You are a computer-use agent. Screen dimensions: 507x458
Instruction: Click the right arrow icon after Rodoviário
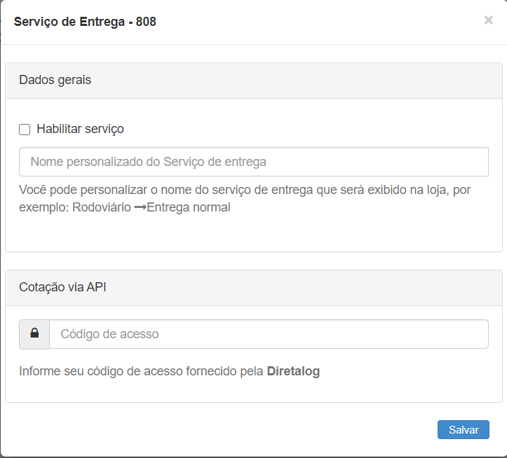point(140,208)
